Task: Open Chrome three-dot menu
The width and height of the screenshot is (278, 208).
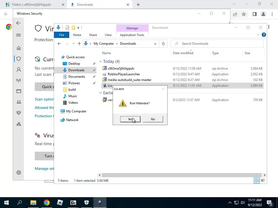Action: [x=272, y=14]
